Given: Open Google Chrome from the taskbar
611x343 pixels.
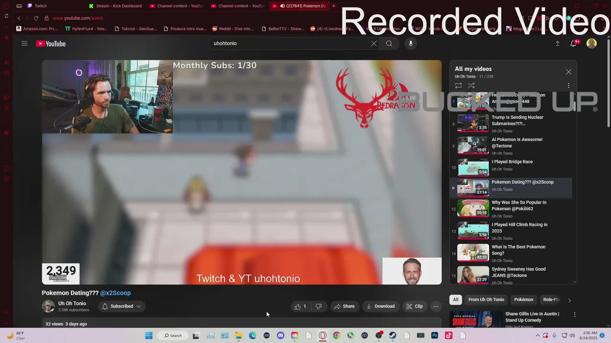Looking at the screenshot, I should (337, 335).
